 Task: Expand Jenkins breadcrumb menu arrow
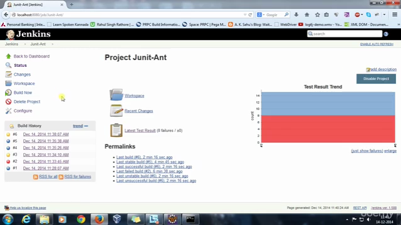tap(25, 44)
